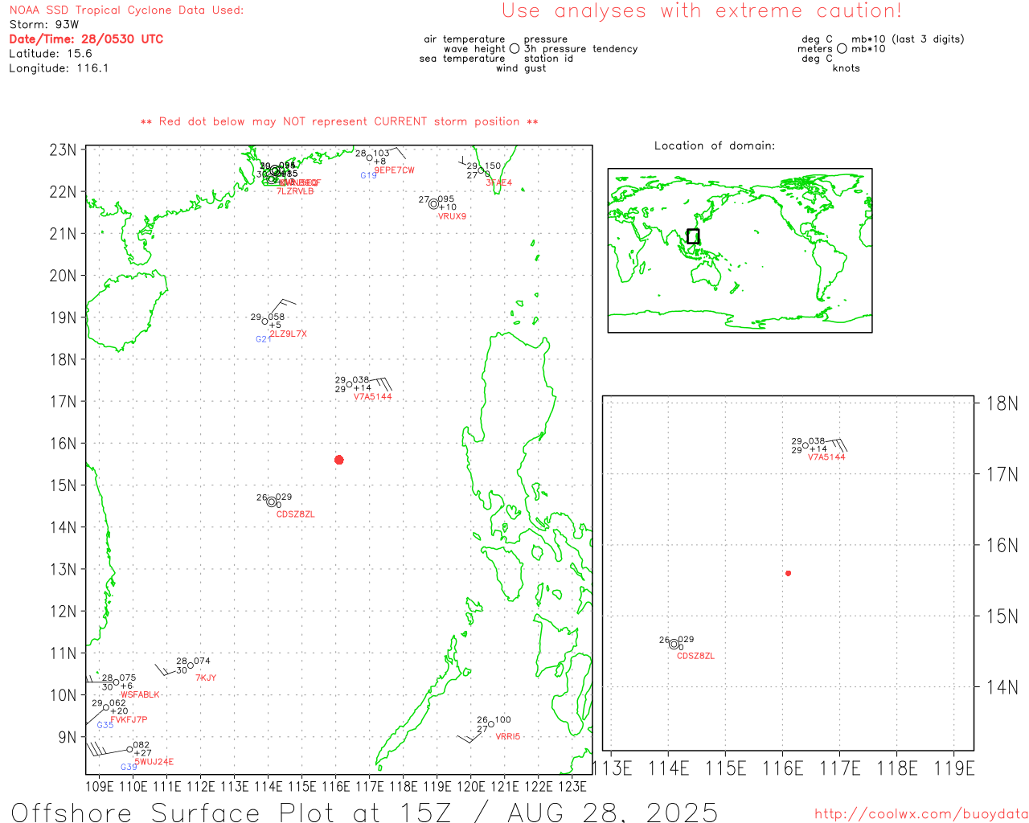Viewport: 1029px width, 823px height.
Task: Click the 14N label on inset axis
Action: click(x=1002, y=687)
